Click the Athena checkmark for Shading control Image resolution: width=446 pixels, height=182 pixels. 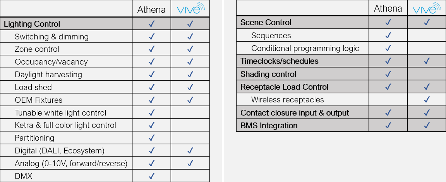coord(388,74)
